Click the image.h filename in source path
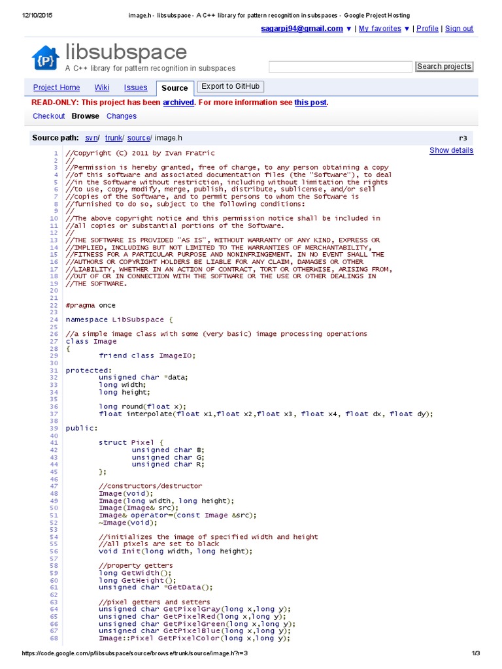This screenshot has width=502, height=669. point(168,138)
